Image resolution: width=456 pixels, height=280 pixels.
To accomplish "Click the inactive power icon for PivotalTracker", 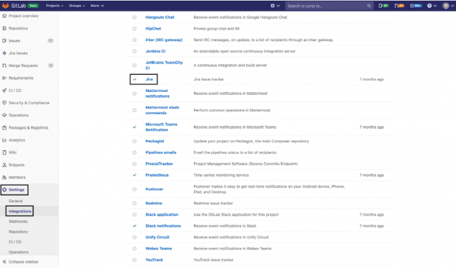I will pyautogui.click(x=134, y=164).
